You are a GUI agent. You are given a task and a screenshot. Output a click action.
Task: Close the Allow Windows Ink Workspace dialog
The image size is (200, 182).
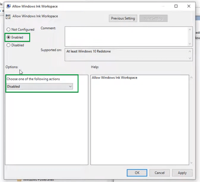pos(189,6)
